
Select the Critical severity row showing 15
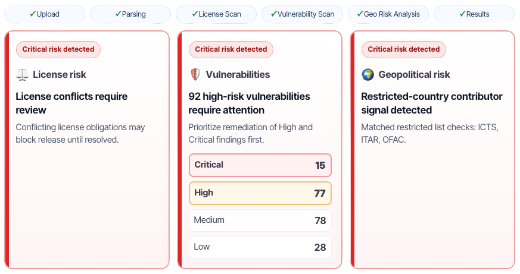point(260,165)
